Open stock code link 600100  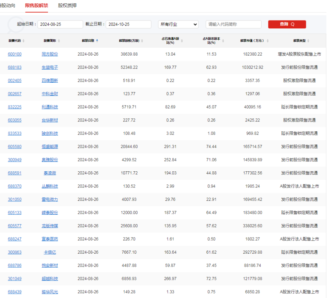tap(14, 54)
